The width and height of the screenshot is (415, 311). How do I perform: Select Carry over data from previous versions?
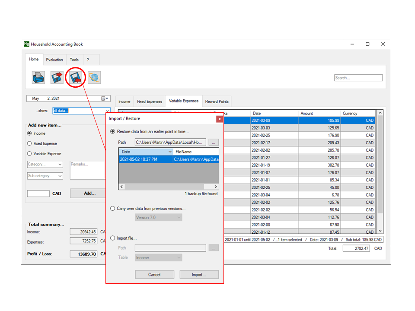(x=113, y=209)
